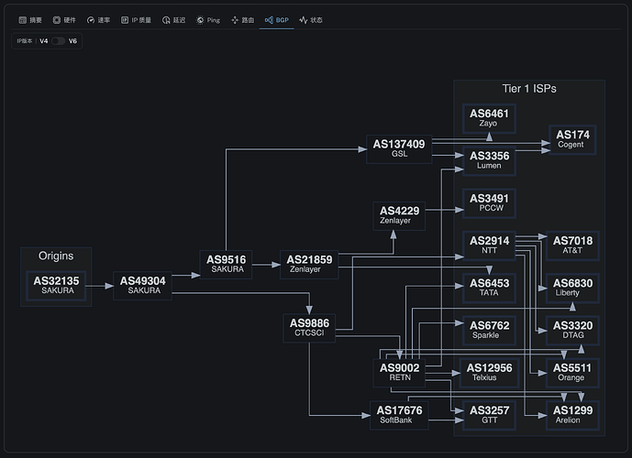Viewport: 632px width, 458px height.
Task: Open the 状态 status tab
Action: coord(311,20)
